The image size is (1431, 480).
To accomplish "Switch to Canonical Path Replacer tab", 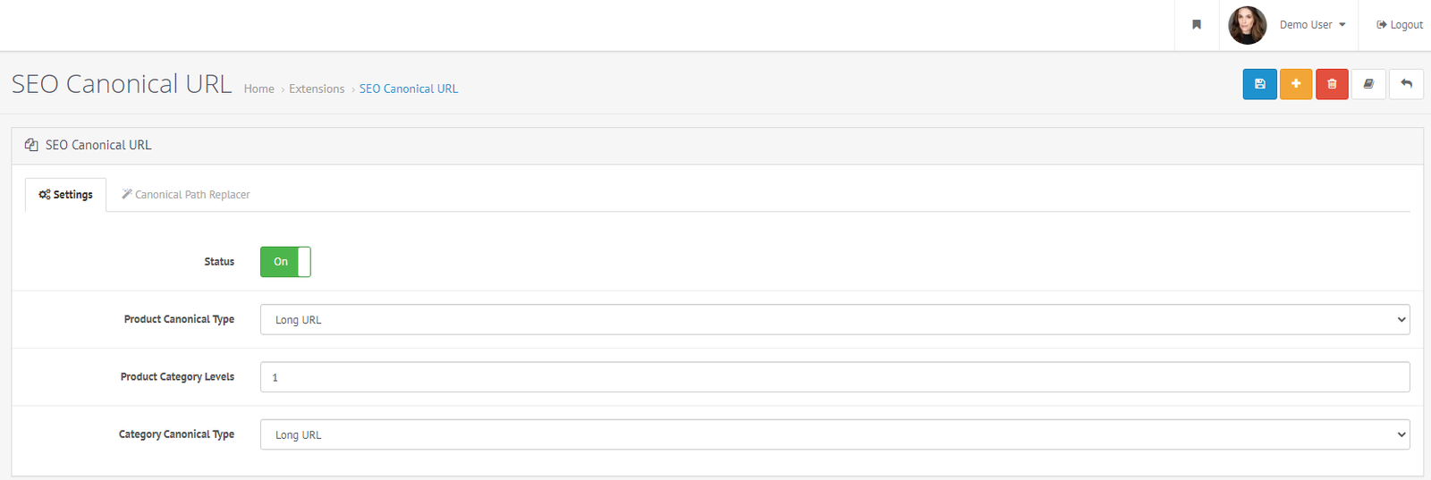I will coord(185,195).
